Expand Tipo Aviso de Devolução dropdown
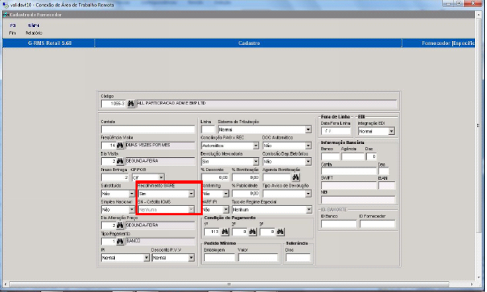This screenshot has height=292, width=487. click(x=308, y=194)
